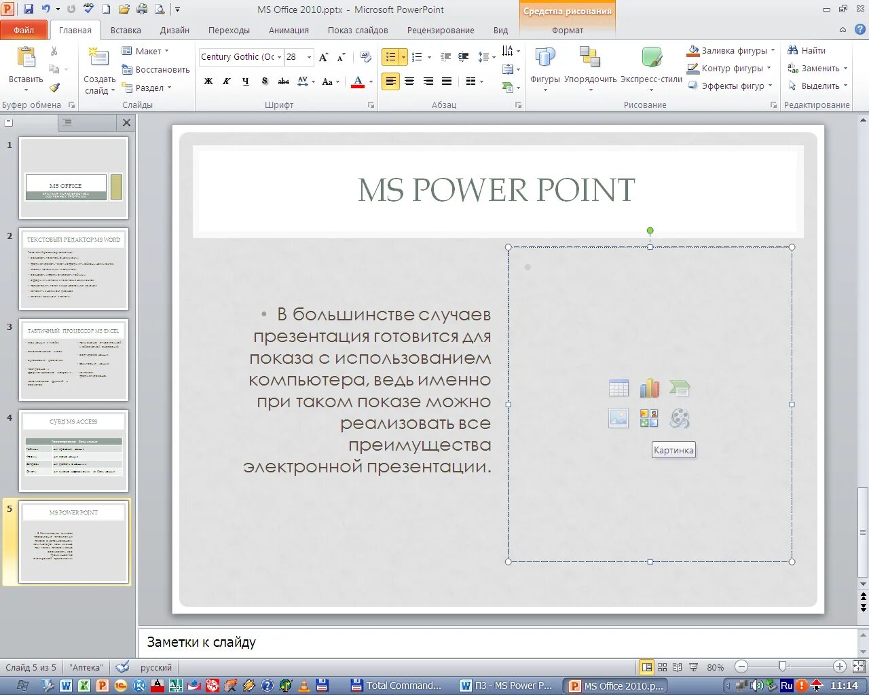Insert a chart via the placeholder icon
The image size is (869, 695).
[649, 388]
